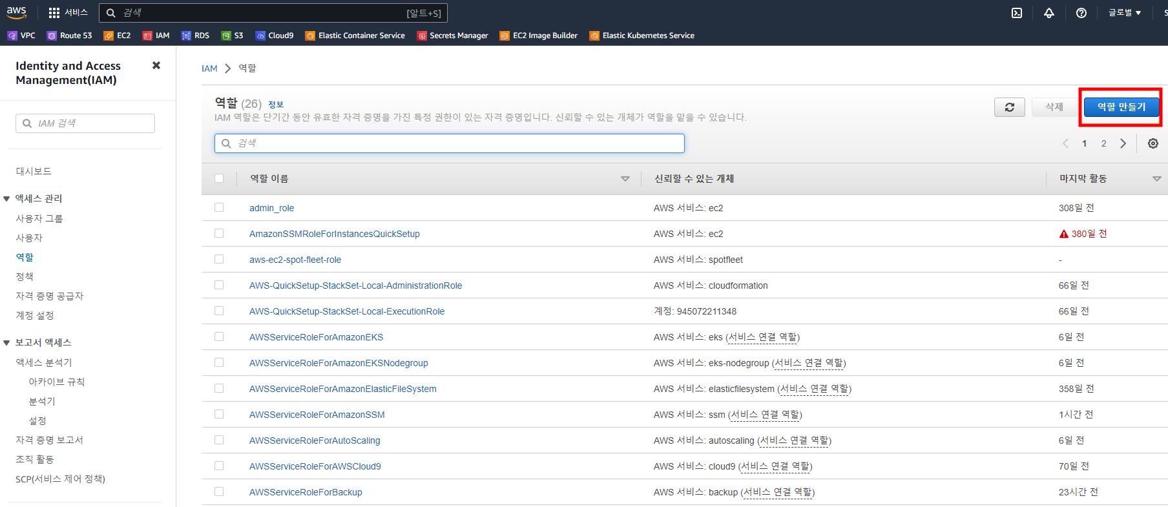The height and width of the screenshot is (507, 1168).
Task: Click the roles search field
Action: 450,143
